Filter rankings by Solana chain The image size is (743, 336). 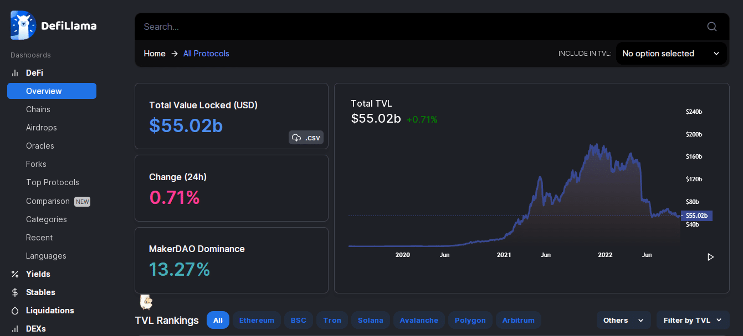click(370, 320)
